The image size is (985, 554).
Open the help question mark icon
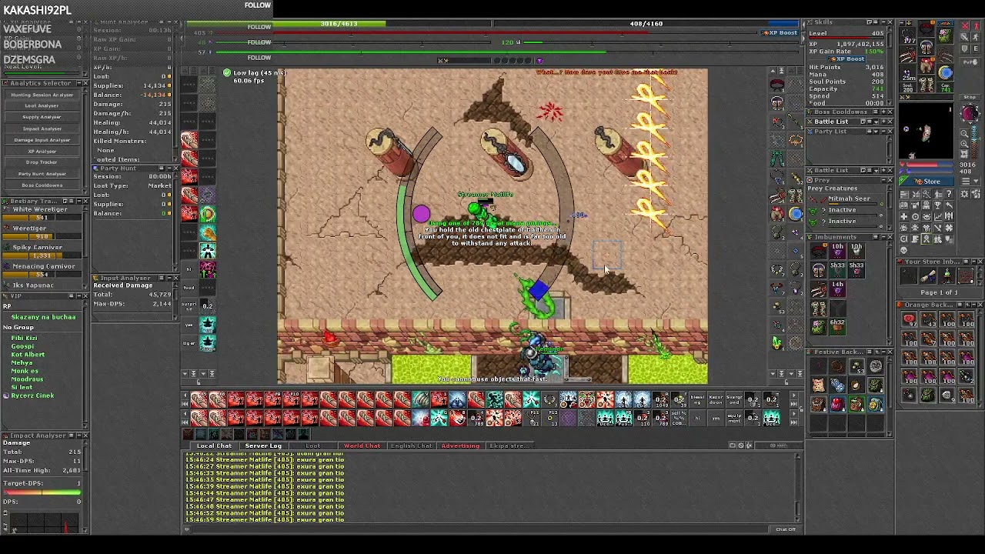click(949, 193)
